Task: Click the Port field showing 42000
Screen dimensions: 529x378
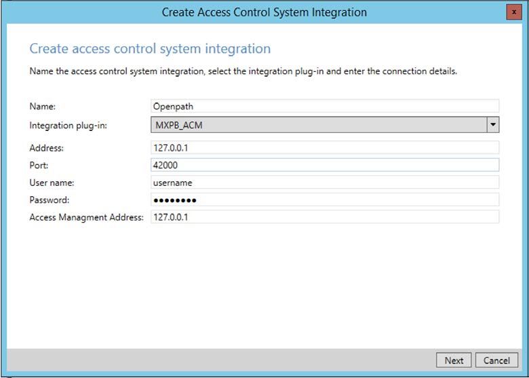Action: [x=325, y=165]
